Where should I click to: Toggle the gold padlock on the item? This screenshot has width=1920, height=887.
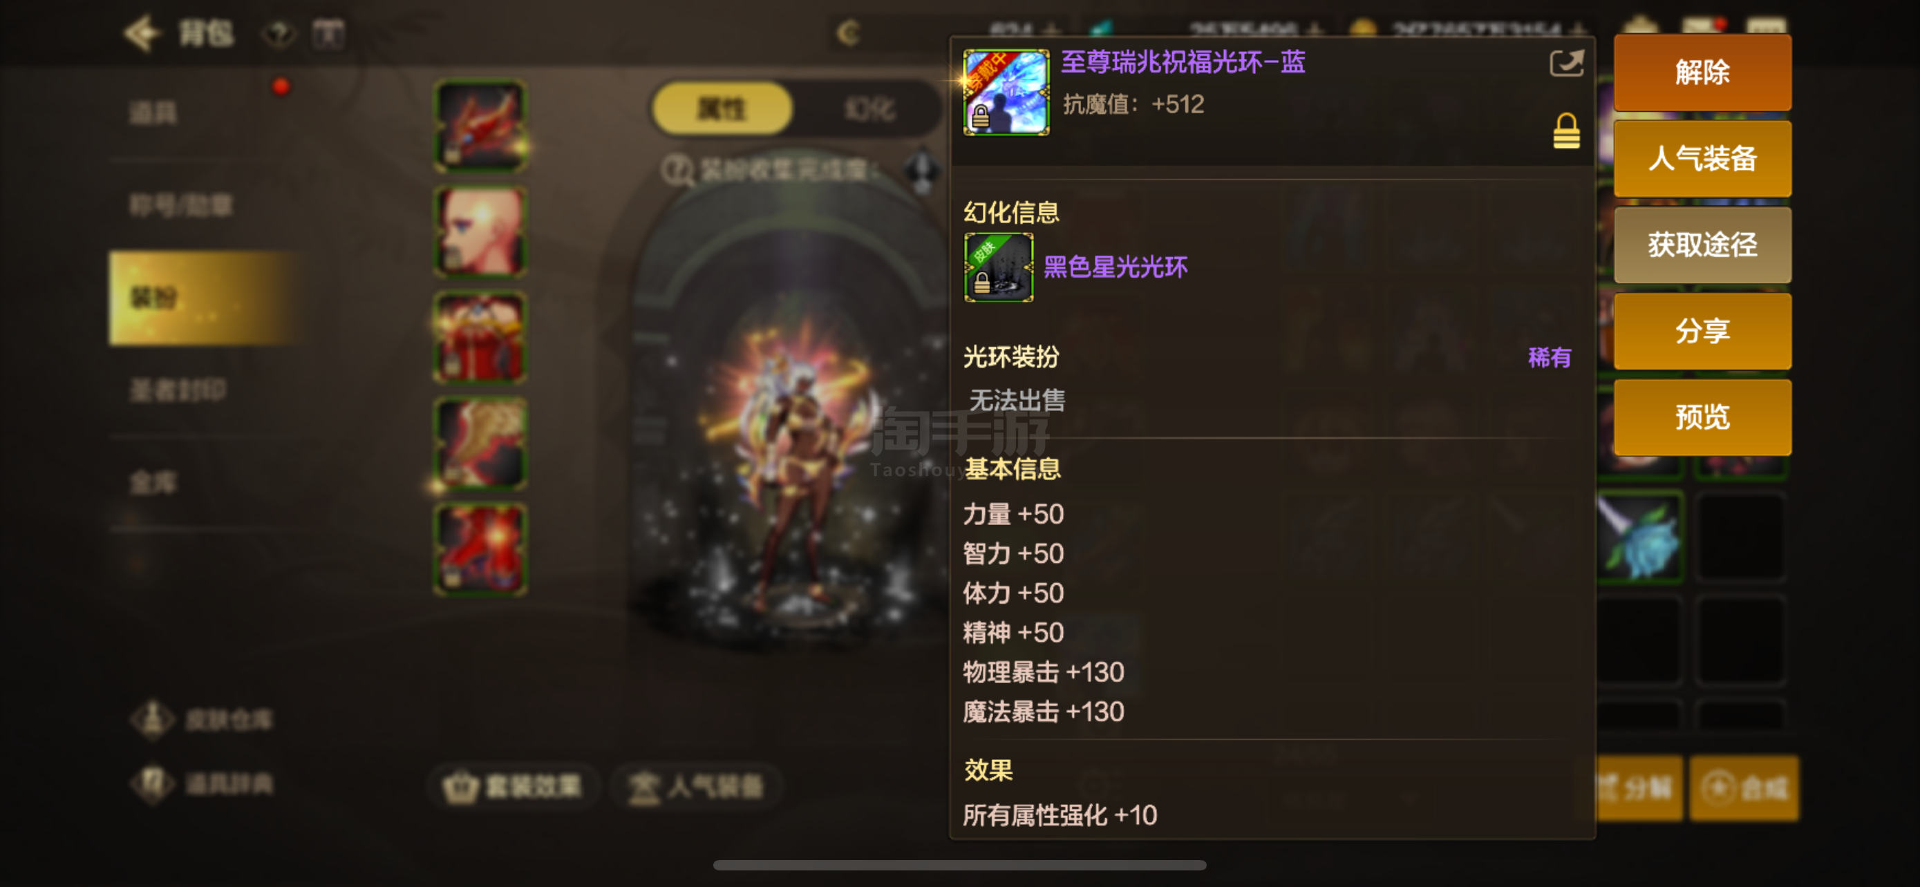click(1566, 131)
